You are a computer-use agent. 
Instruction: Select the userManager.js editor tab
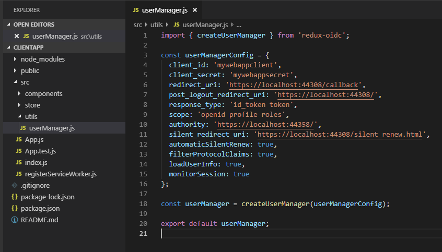click(x=164, y=10)
